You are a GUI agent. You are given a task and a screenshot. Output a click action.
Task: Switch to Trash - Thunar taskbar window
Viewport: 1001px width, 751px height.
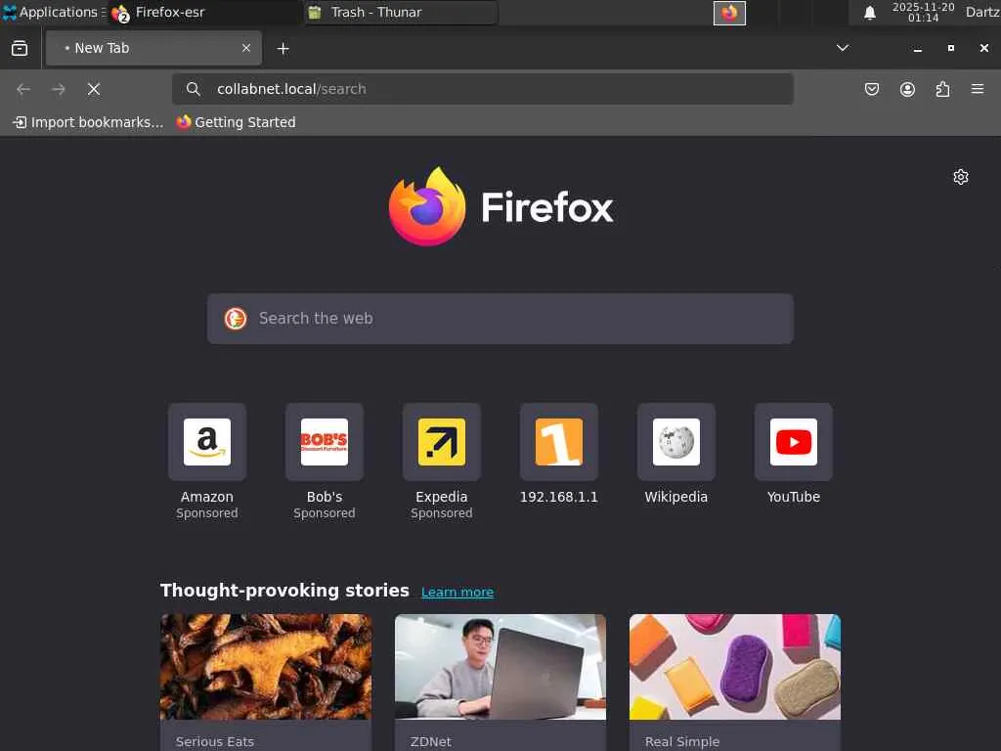point(401,12)
